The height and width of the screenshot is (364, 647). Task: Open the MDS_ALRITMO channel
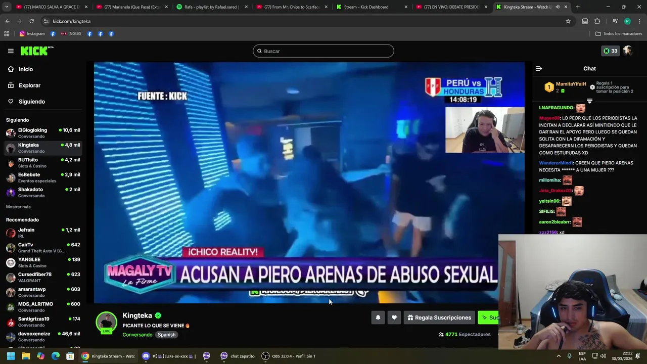[x=43, y=307]
